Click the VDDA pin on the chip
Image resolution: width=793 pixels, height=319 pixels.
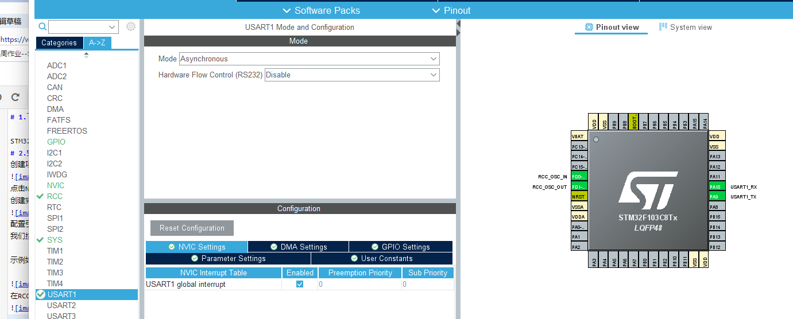(579, 217)
